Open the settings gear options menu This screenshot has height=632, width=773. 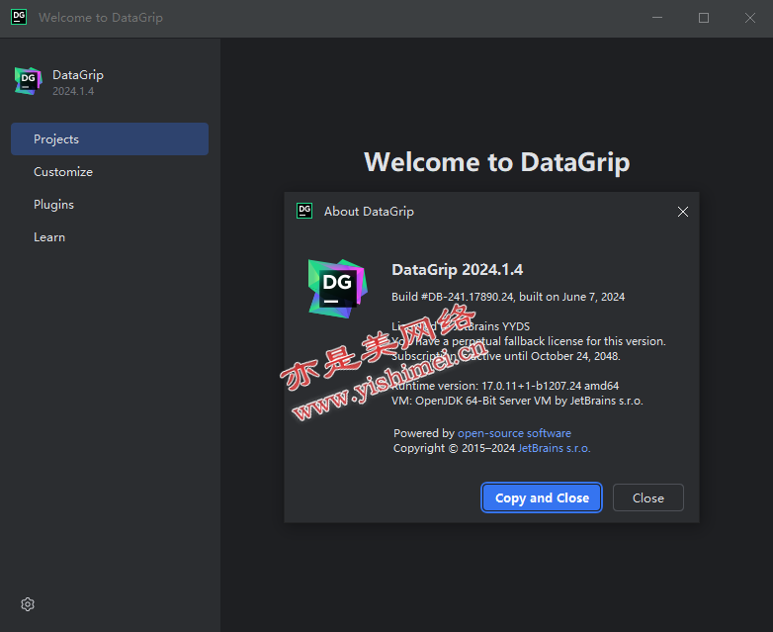[x=28, y=604]
